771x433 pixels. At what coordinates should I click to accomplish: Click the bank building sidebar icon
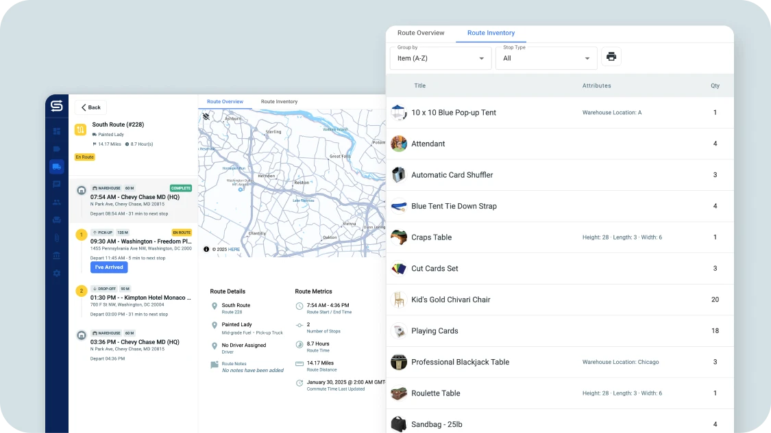pyautogui.click(x=56, y=255)
